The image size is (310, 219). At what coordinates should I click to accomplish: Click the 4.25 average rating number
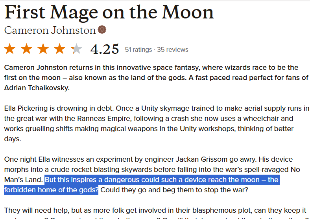(x=105, y=49)
